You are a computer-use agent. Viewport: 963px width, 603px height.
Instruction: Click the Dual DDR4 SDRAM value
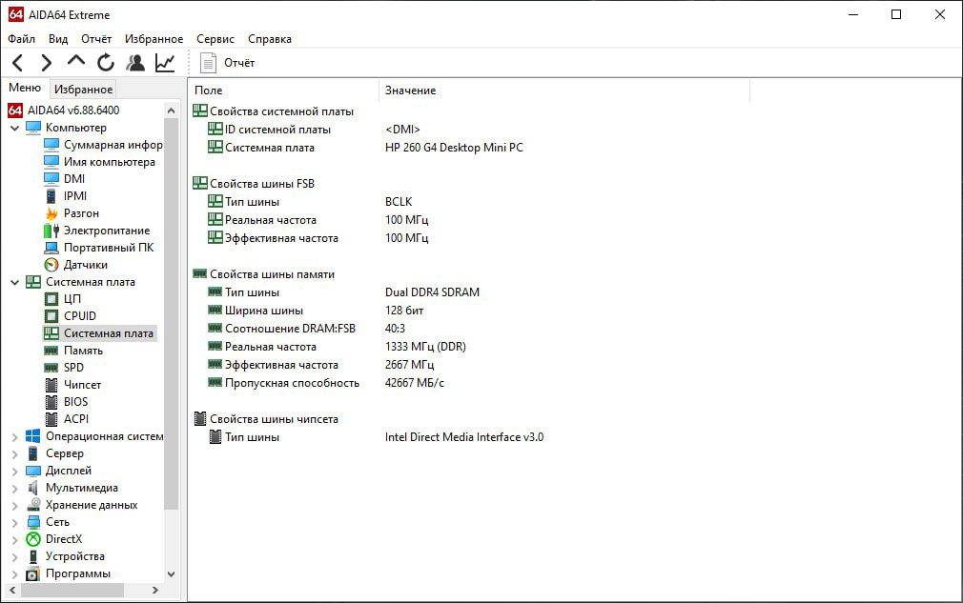[x=432, y=292]
